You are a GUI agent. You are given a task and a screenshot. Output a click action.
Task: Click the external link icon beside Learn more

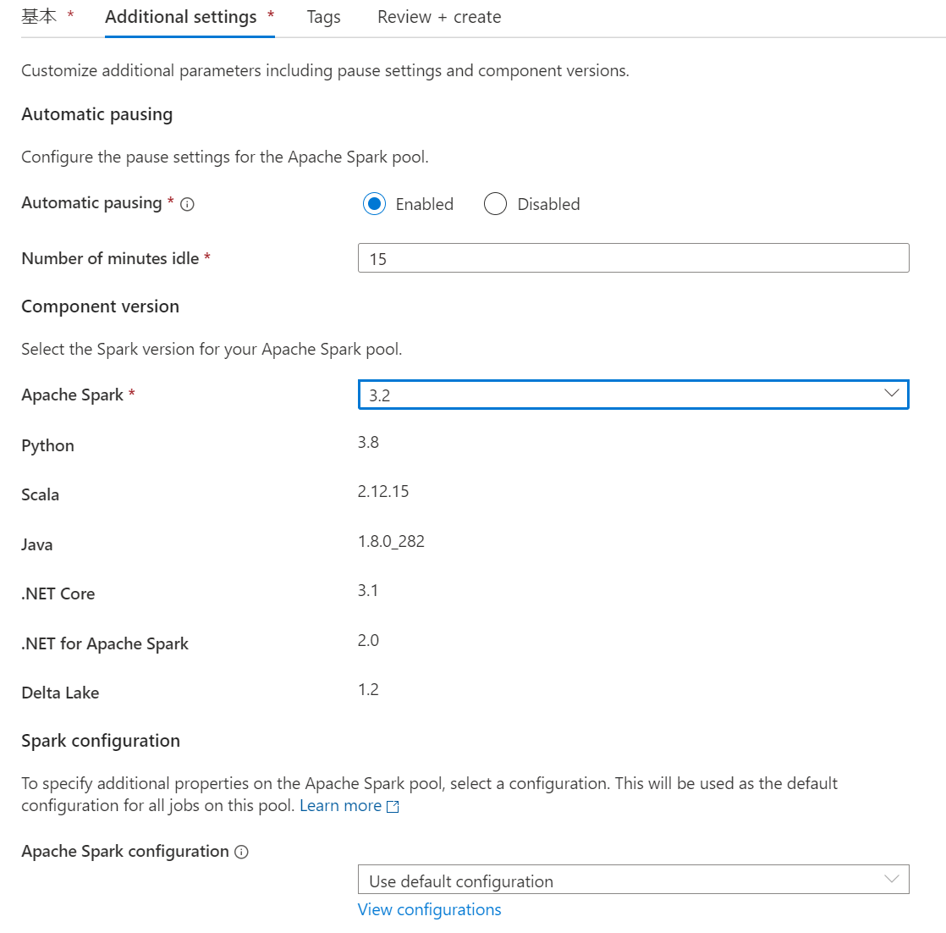393,807
